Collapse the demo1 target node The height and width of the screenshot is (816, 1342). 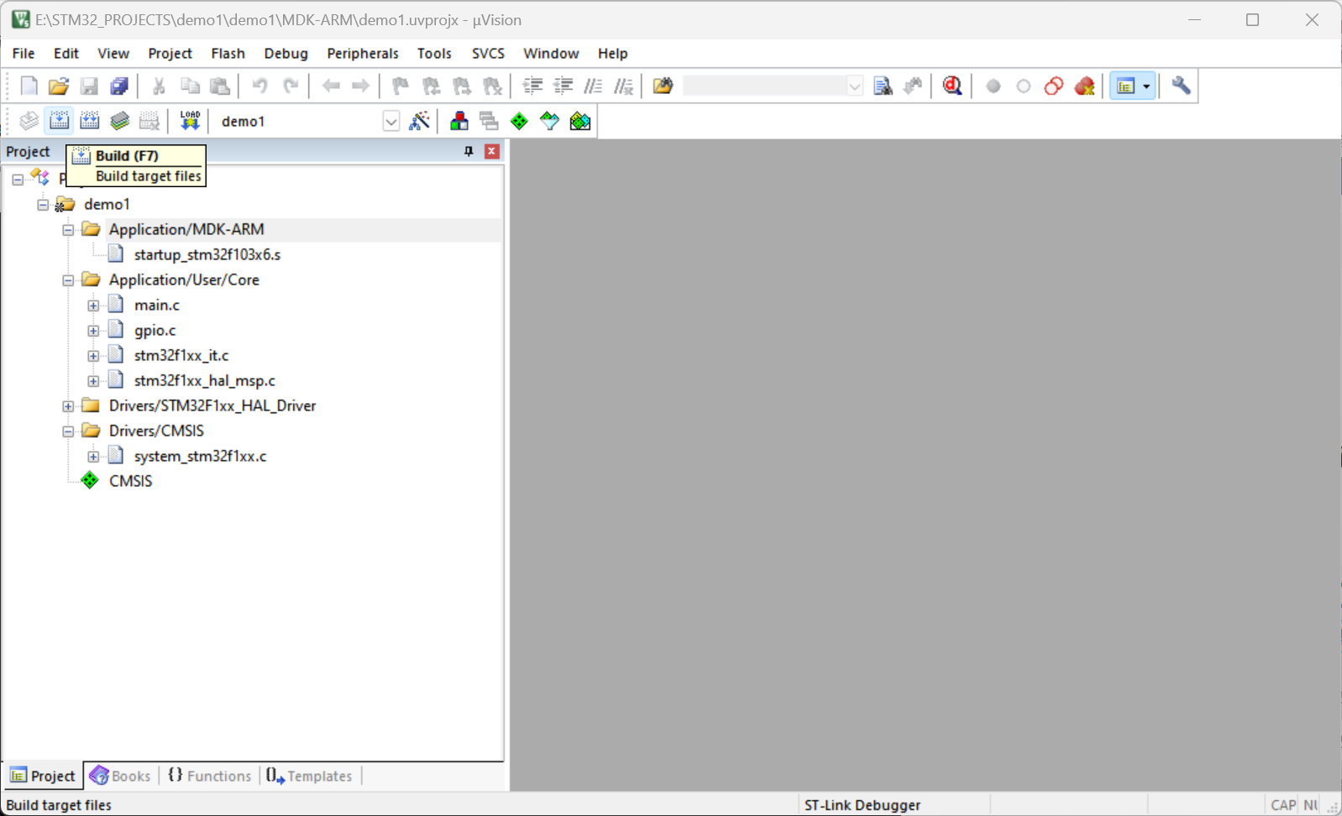point(43,205)
